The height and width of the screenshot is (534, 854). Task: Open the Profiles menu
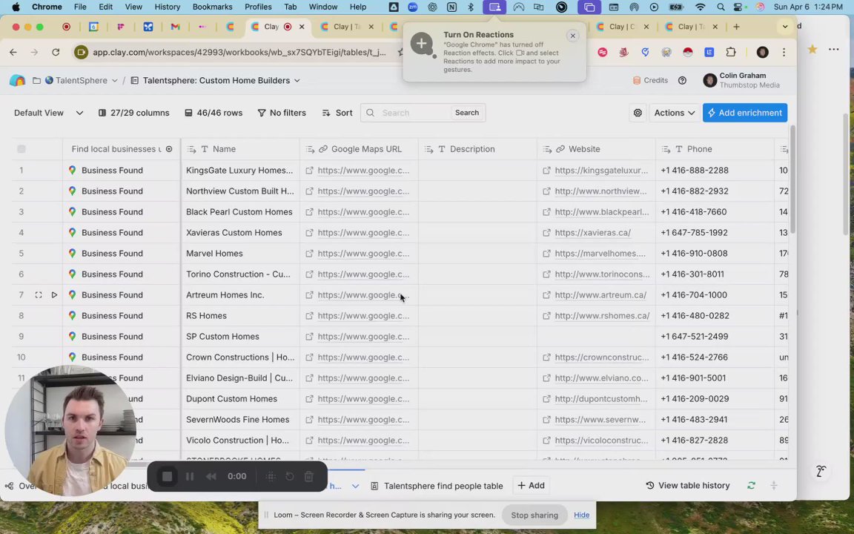point(258,7)
